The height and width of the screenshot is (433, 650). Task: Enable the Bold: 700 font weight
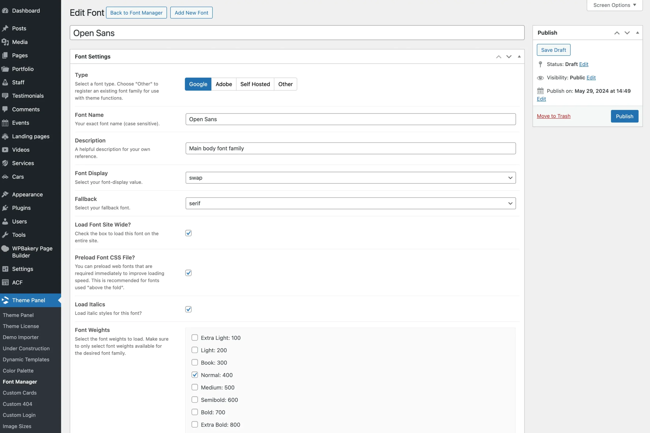(195, 412)
